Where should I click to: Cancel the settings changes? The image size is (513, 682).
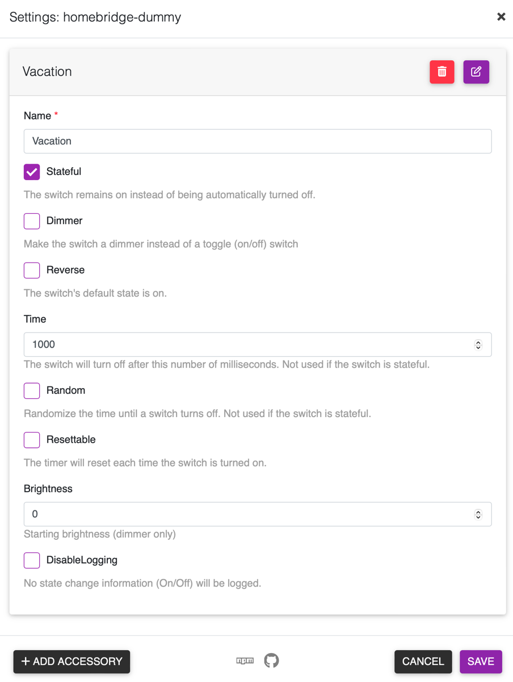pyautogui.click(x=423, y=662)
